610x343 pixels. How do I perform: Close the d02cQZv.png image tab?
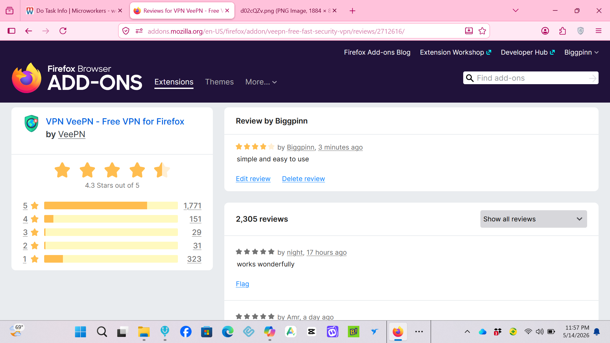coord(335,10)
